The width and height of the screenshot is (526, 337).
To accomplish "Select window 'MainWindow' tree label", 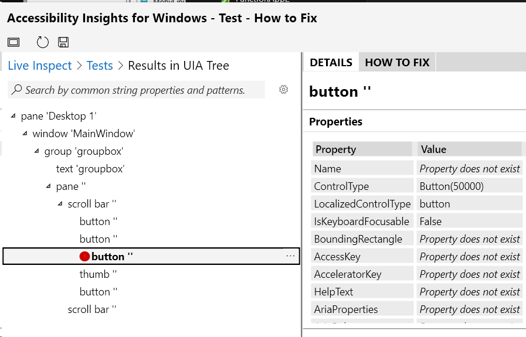I will pos(84,134).
